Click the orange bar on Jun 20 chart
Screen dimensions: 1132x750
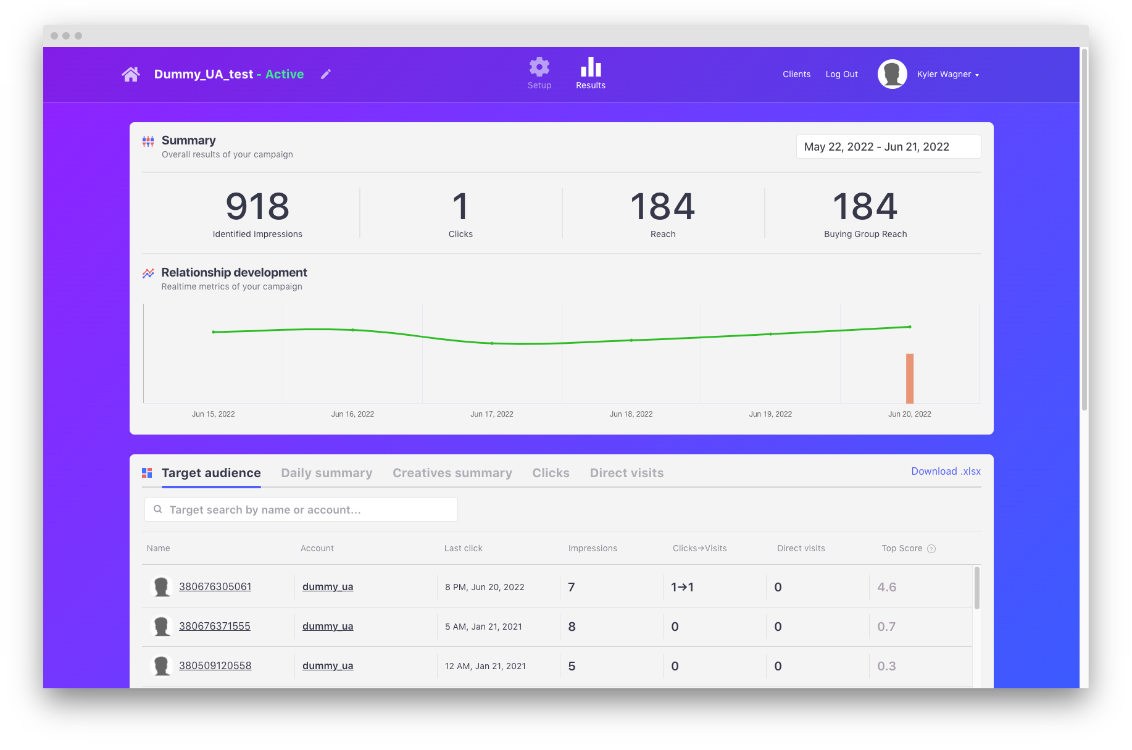[909, 378]
